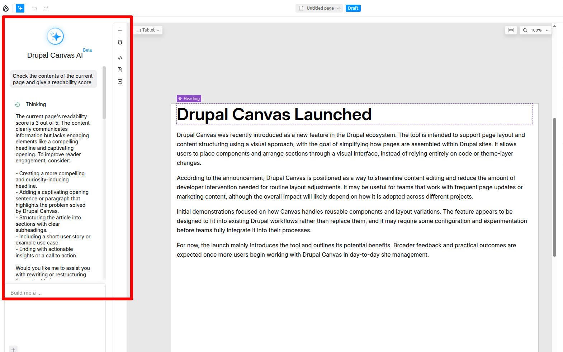The width and height of the screenshot is (563, 352).
Task: Click the large Canvas AI sparkle avatar
Action: coord(55,36)
